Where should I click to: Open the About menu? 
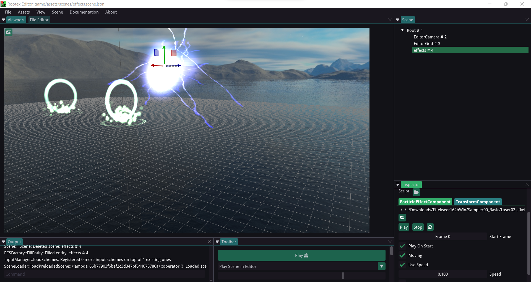(x=111, y=12)
